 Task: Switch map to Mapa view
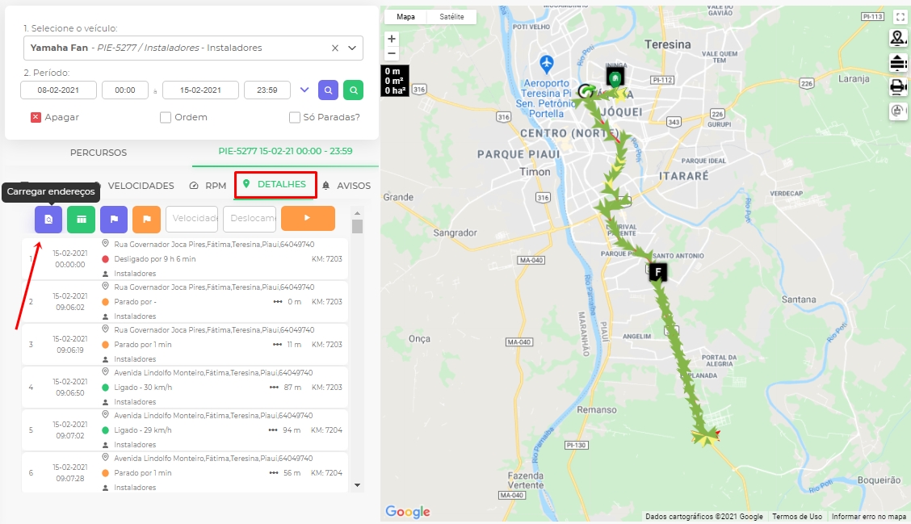pyautogui.click(x=405, y=17)
